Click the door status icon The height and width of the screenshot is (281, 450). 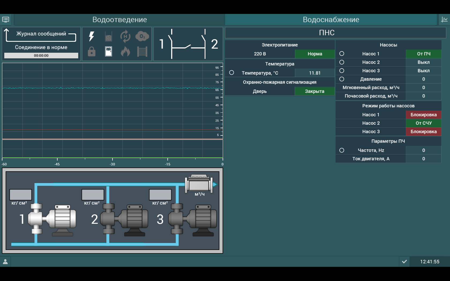(x=108, y=51)
